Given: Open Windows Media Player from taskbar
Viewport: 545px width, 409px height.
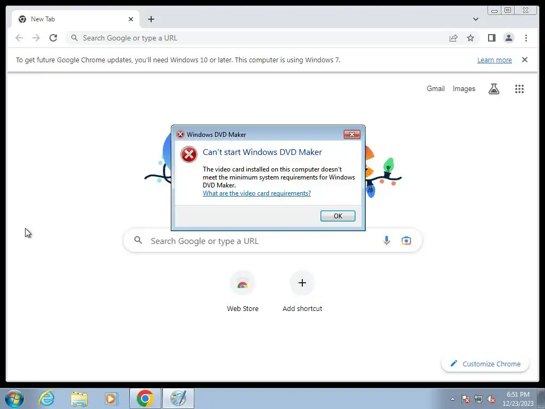Looking at the screenshot, I should pos(111,398).
